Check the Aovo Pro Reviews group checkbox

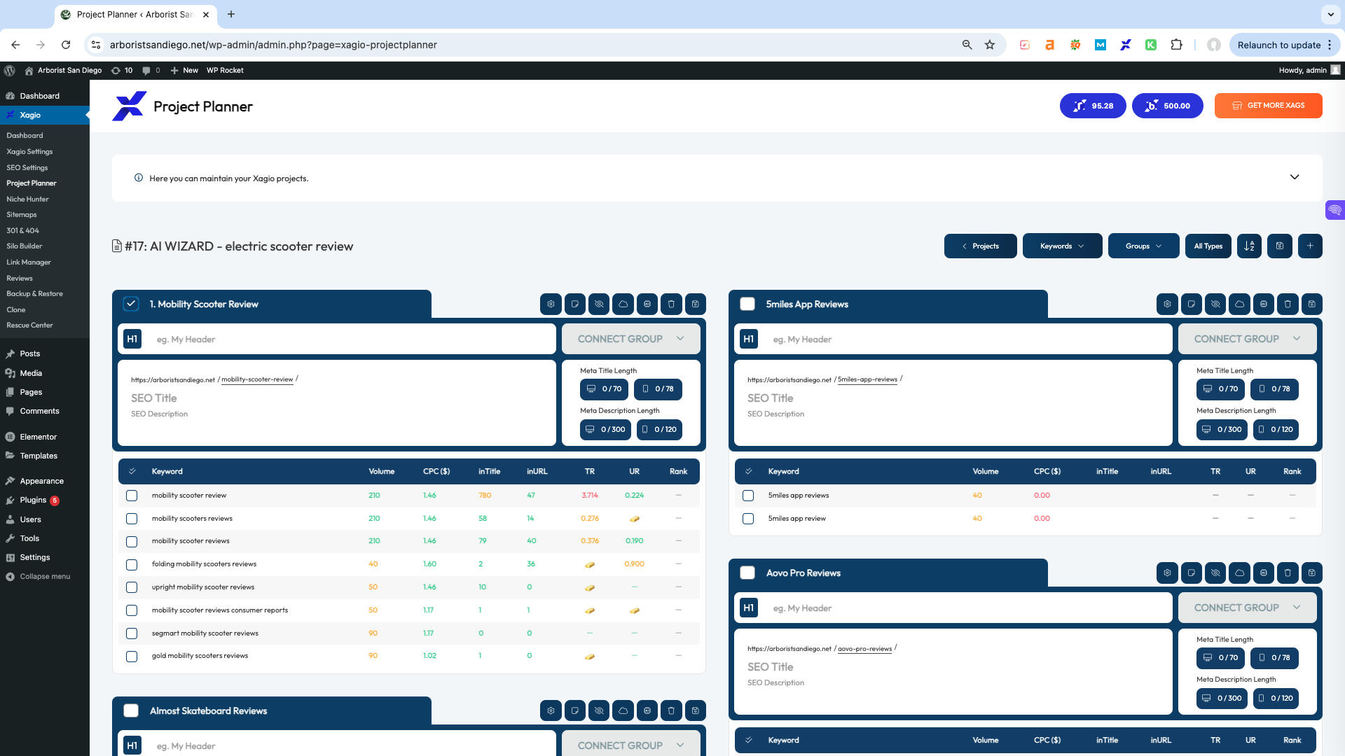[747, 573]
